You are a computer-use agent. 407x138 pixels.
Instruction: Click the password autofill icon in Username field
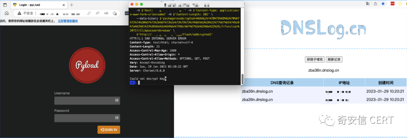point(117,100)
